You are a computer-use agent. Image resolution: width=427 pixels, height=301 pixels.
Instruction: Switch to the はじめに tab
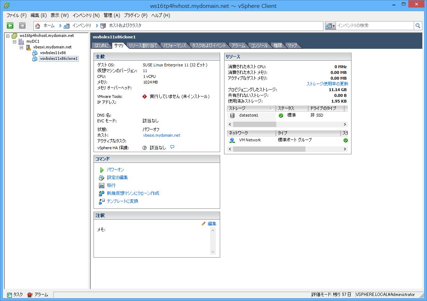tap(101, 45)
